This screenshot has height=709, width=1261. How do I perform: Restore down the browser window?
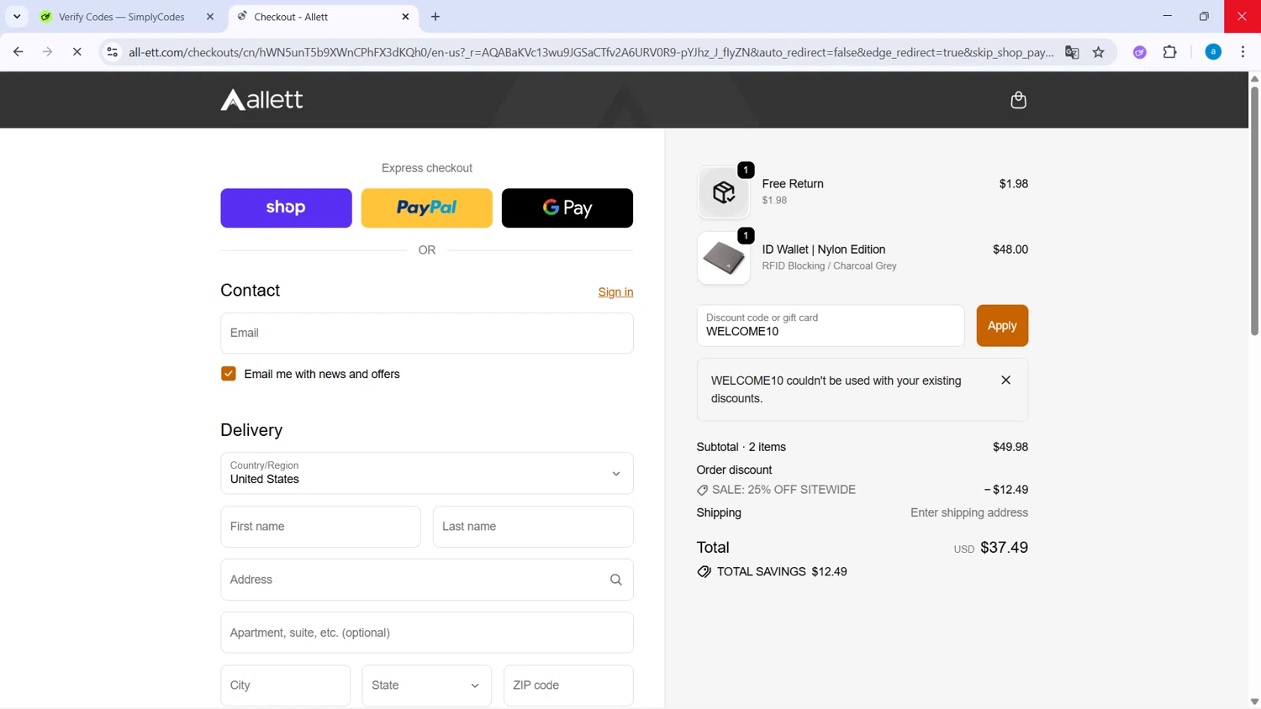pyautogui.click(x=1204, y=16)
